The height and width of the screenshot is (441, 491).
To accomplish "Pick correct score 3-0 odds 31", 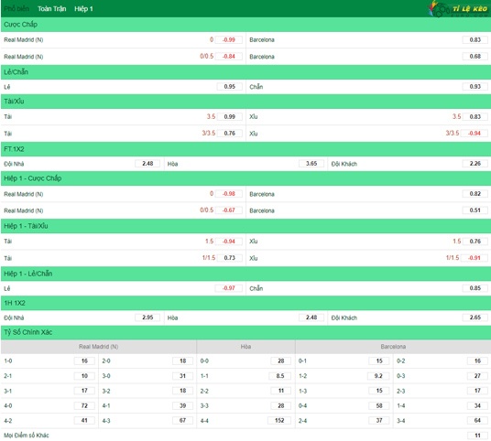I will tap(182, 376).
